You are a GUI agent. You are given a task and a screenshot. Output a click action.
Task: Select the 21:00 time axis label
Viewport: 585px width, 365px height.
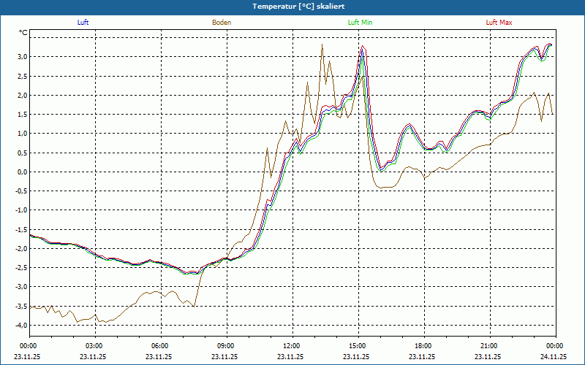488,346
